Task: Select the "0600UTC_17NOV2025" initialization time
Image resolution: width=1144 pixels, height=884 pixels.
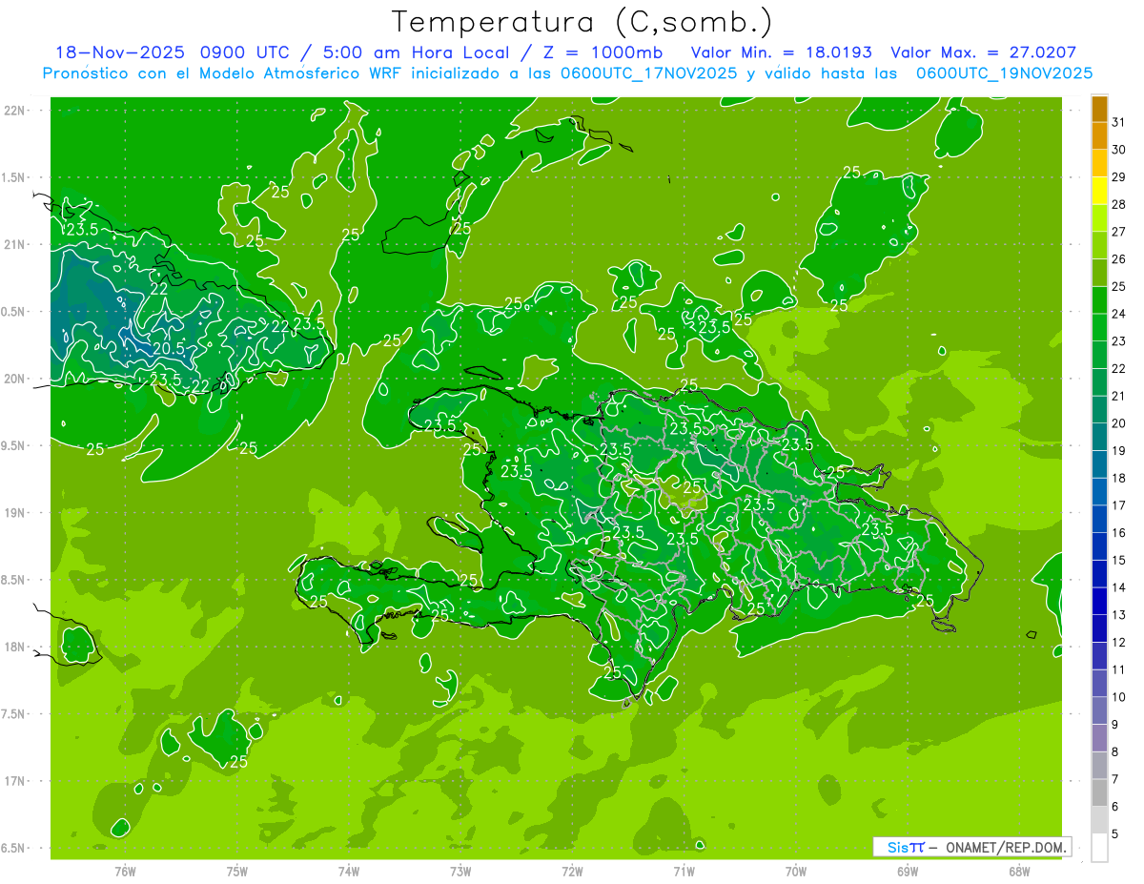Action: (649, 73)
